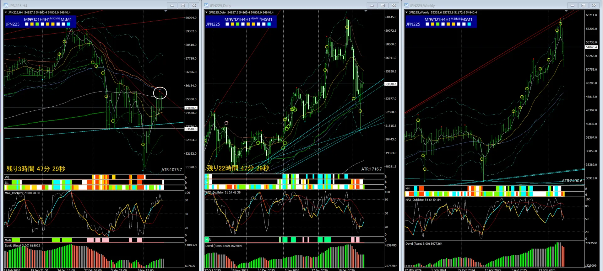The width and height of the screenshot is (603, 271).
Task: Click the chart shift triangle marker atop the Daily chart
Action: point(366,11)
